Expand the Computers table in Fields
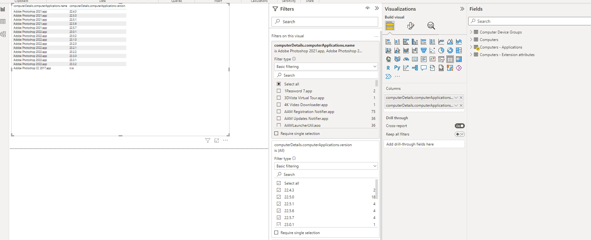591x240 pixels. [x=471, y=39]
